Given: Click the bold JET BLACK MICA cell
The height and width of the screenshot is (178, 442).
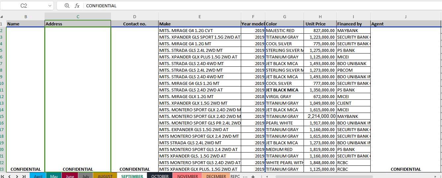Looking at the screenshot, I should [285, 90].
